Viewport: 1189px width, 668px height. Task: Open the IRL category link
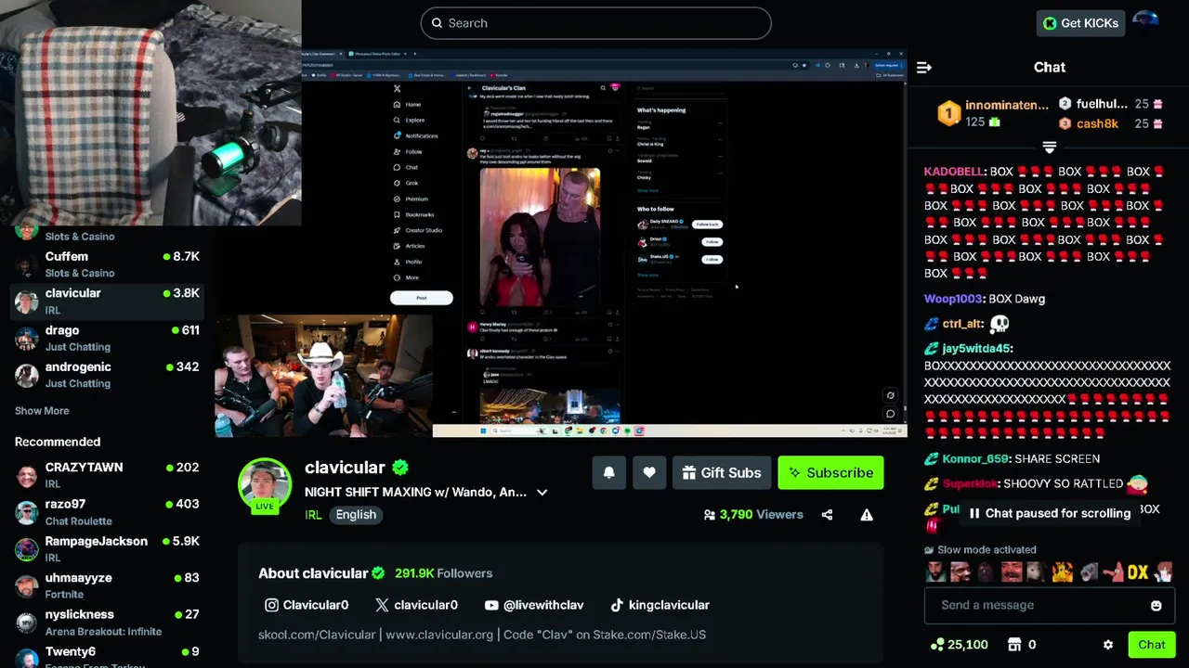pyautogui.click(x=313, y=515)
